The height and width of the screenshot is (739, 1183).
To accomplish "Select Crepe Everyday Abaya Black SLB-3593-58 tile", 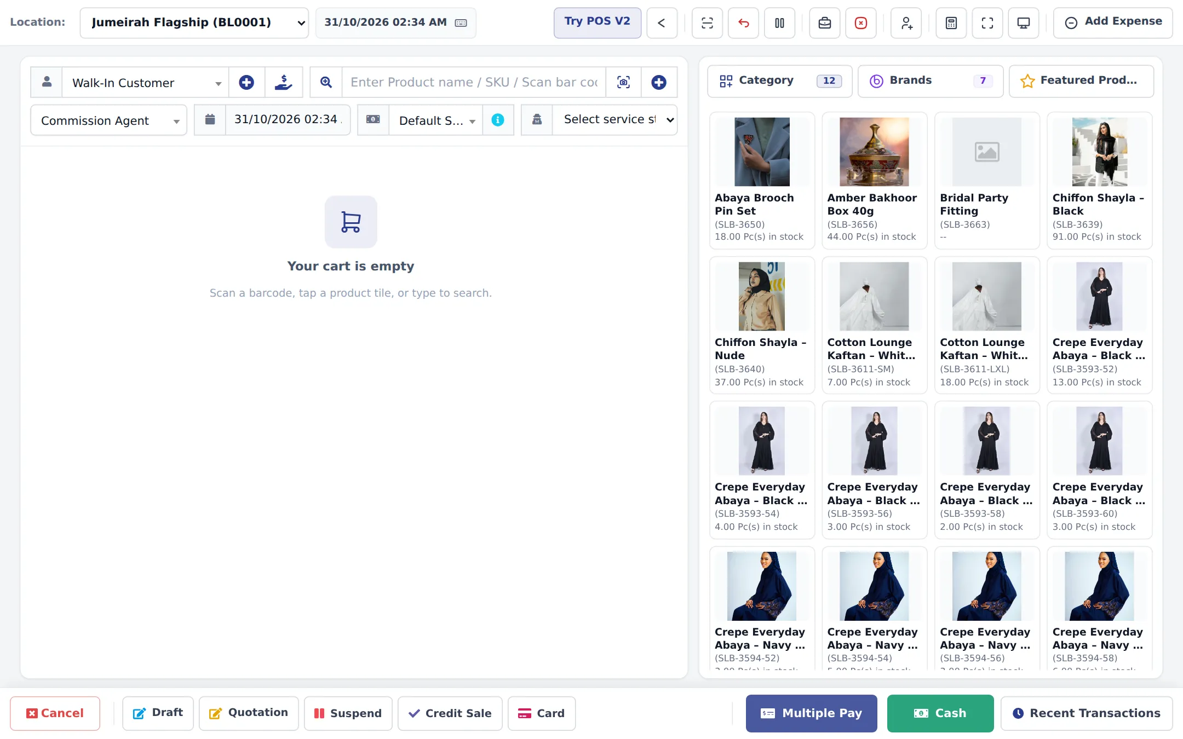I will coord(987,470).
